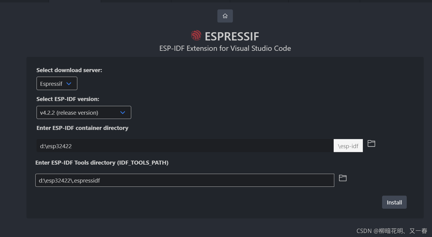Select the v4.2.2 release version combo box

coord(84,112)
